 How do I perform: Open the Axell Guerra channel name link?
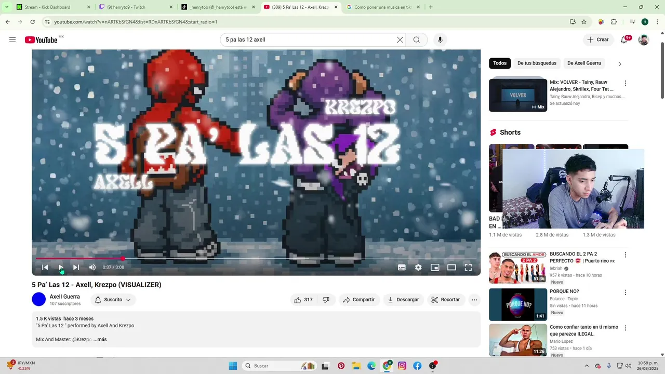(64, 297)
